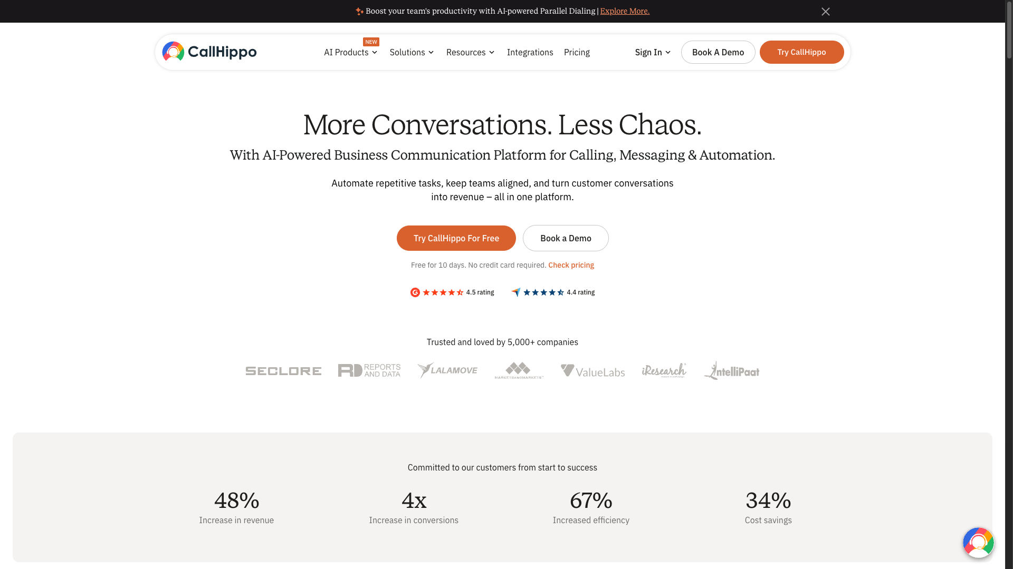Expand the Solutions dropdown

click(412, 52)
